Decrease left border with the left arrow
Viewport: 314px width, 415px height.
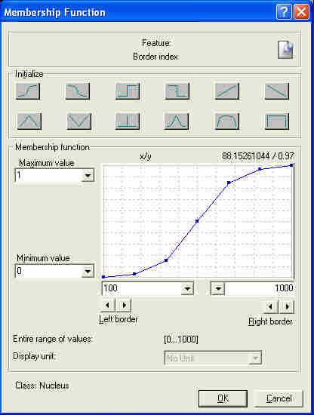pyautogui.click(x=107, y=305)
